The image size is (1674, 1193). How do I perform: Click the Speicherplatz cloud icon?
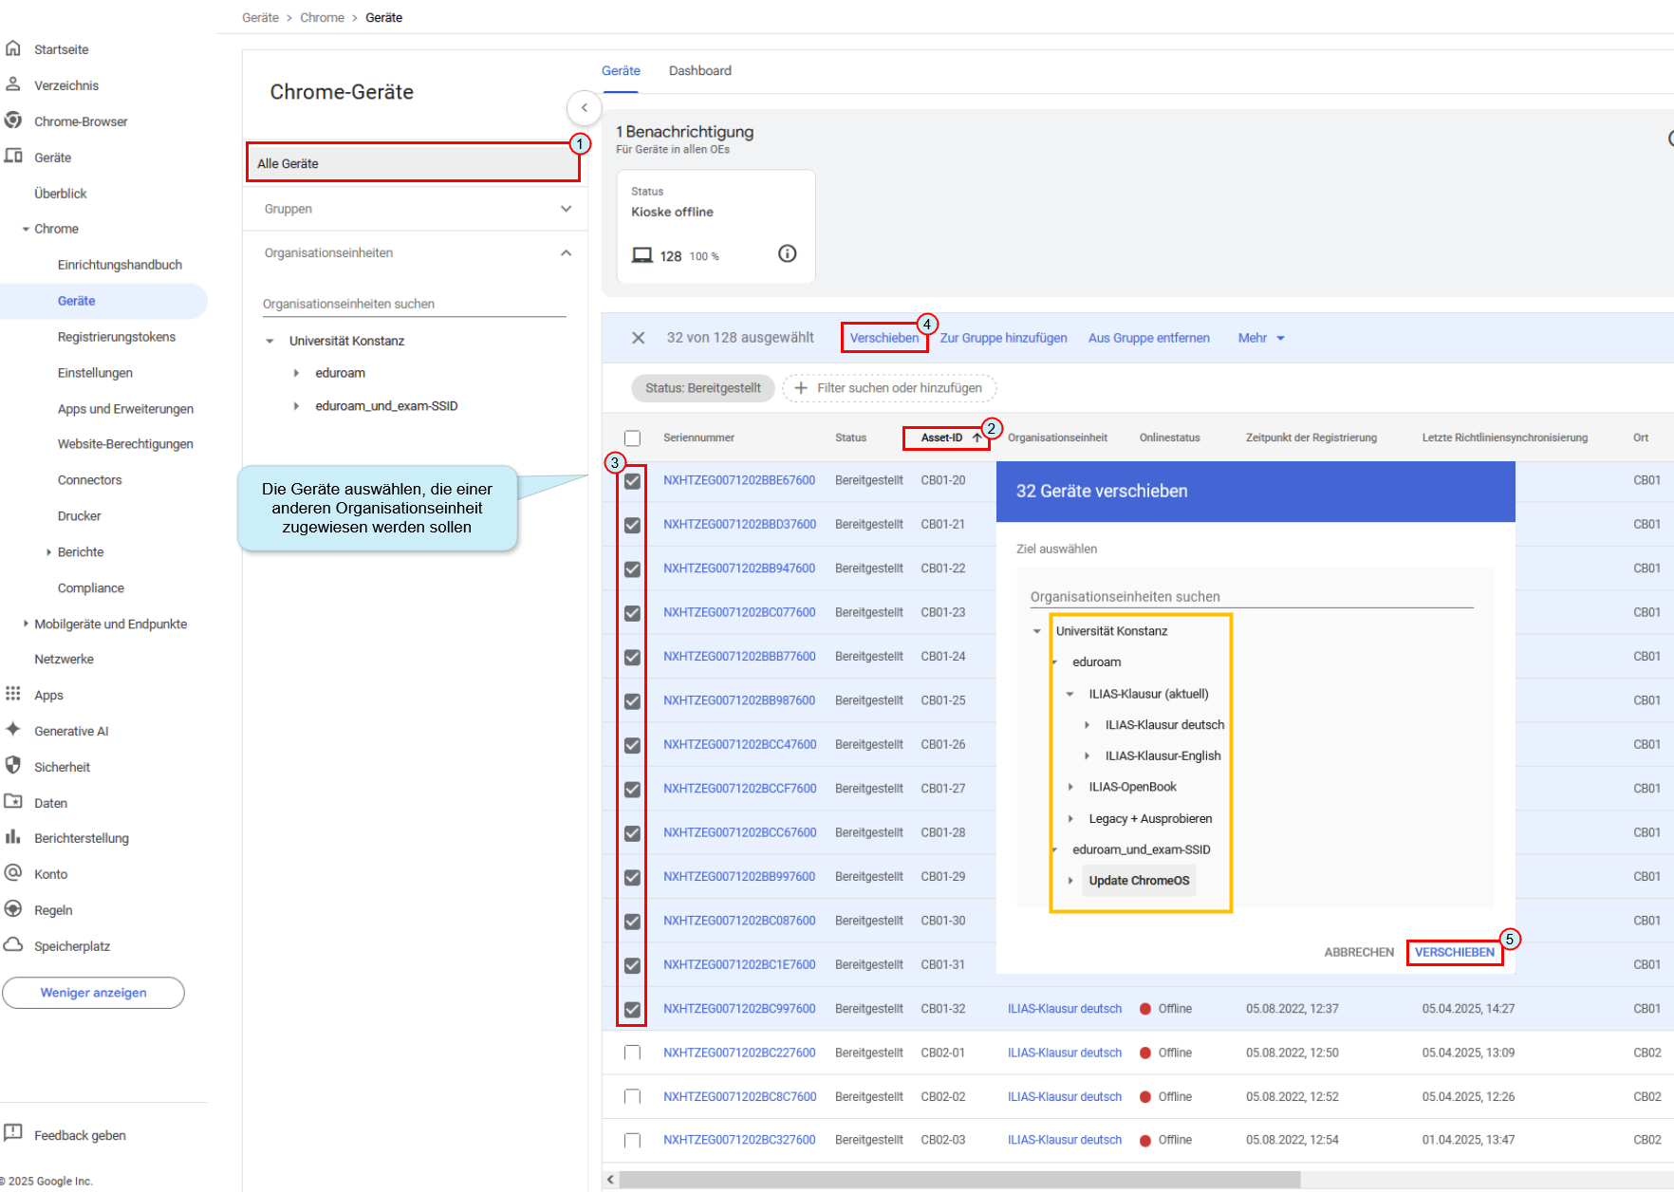[13, 945]
